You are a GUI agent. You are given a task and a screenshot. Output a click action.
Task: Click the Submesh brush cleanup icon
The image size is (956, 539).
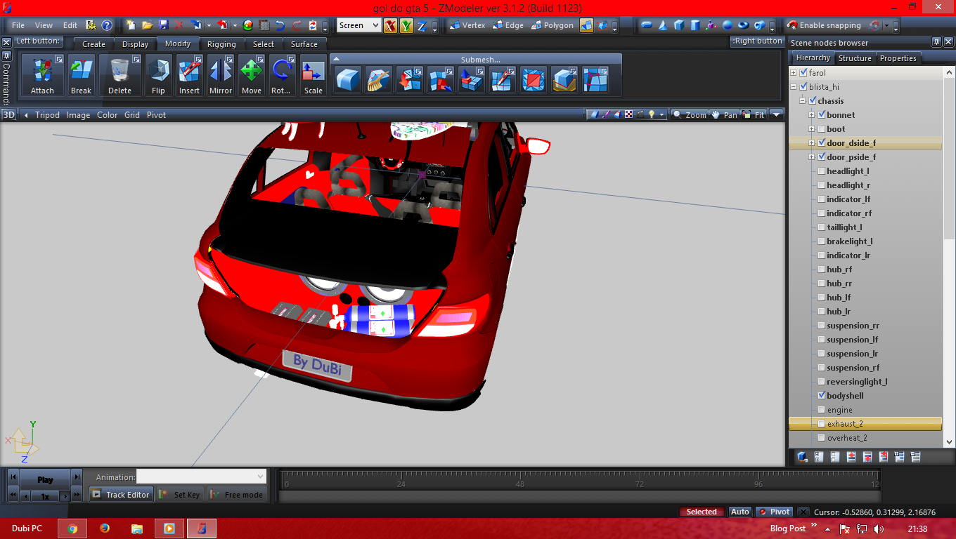(x=379, y=80)
